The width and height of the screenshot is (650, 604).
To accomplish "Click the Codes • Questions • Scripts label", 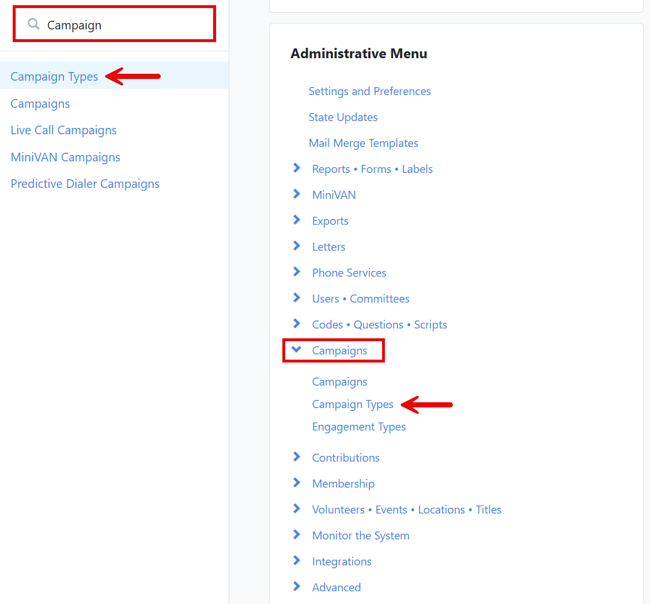I will coord(379,324).
